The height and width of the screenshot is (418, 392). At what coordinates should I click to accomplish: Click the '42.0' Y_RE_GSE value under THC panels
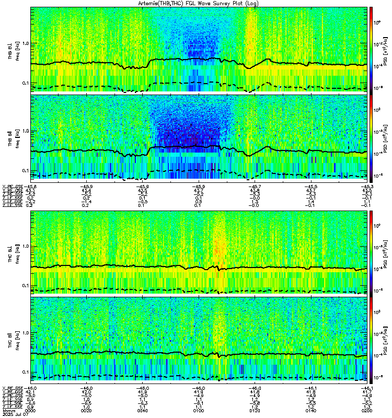click(x=86, y=392)
